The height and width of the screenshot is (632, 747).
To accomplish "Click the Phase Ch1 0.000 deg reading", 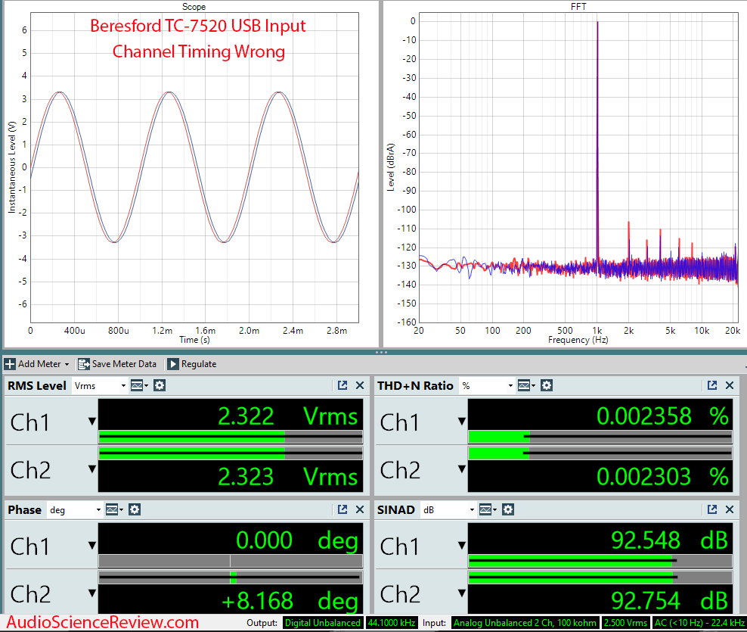I will [297, 540].
